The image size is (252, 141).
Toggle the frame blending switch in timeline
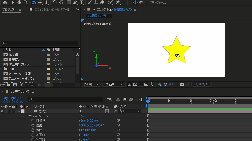(x=124, y=99)
